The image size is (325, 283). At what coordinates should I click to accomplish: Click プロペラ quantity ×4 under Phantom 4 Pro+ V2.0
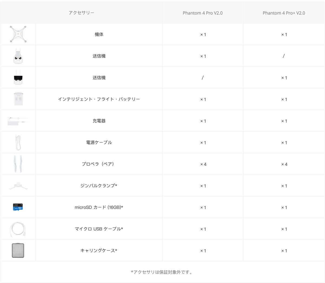pos(284,164)
